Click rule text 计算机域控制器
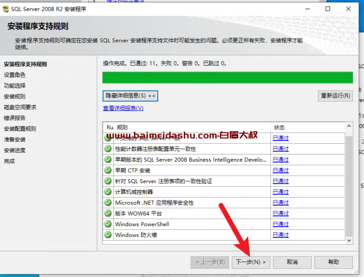This screenshot has width=364, height=277. (x=134, y=192)
